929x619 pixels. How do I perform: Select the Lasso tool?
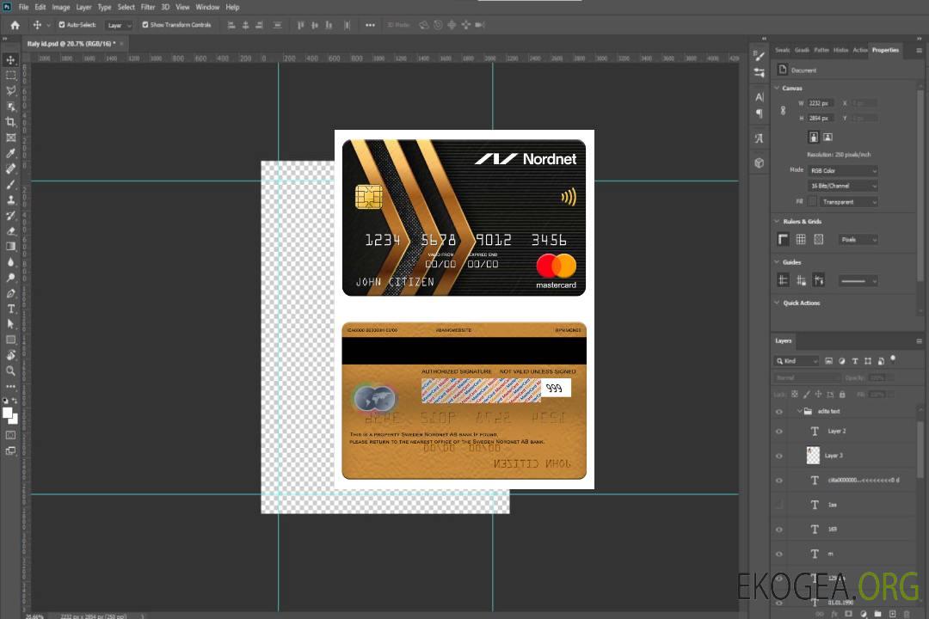10,90
